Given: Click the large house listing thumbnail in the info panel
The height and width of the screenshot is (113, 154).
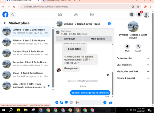Looking at the screenshot, I should coord(133,27).
